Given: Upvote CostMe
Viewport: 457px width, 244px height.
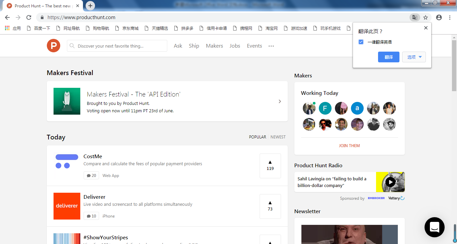Looking at the screenshot, I should pos(270,166).
